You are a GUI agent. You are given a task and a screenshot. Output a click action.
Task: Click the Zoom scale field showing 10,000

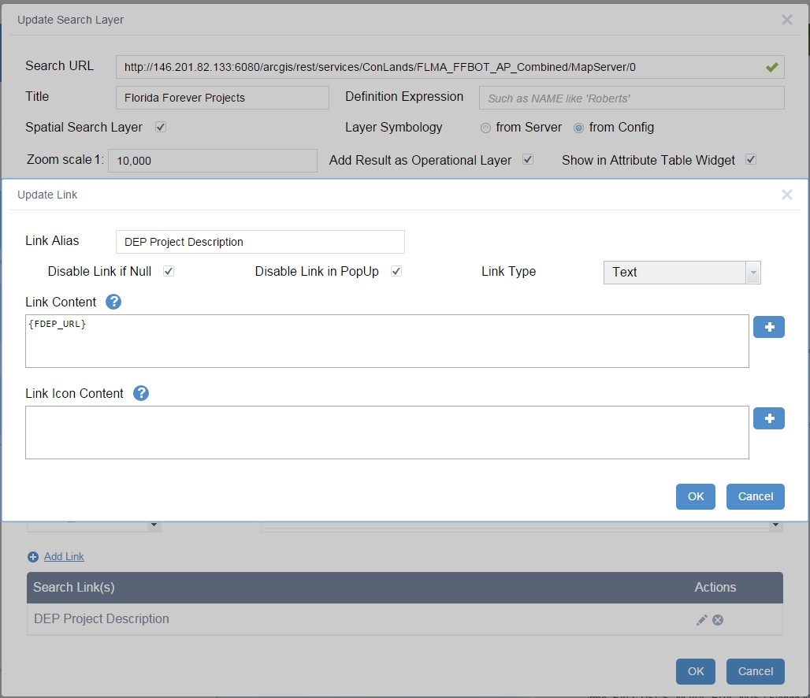(212, 161)
